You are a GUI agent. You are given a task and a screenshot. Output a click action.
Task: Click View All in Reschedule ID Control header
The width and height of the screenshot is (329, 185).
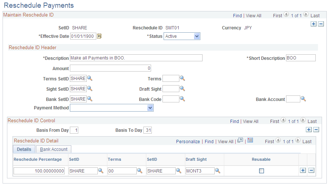pos(251,121)
